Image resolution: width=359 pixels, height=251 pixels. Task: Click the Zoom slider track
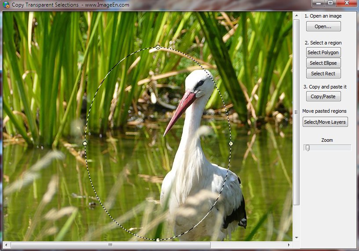pos(327,148)
